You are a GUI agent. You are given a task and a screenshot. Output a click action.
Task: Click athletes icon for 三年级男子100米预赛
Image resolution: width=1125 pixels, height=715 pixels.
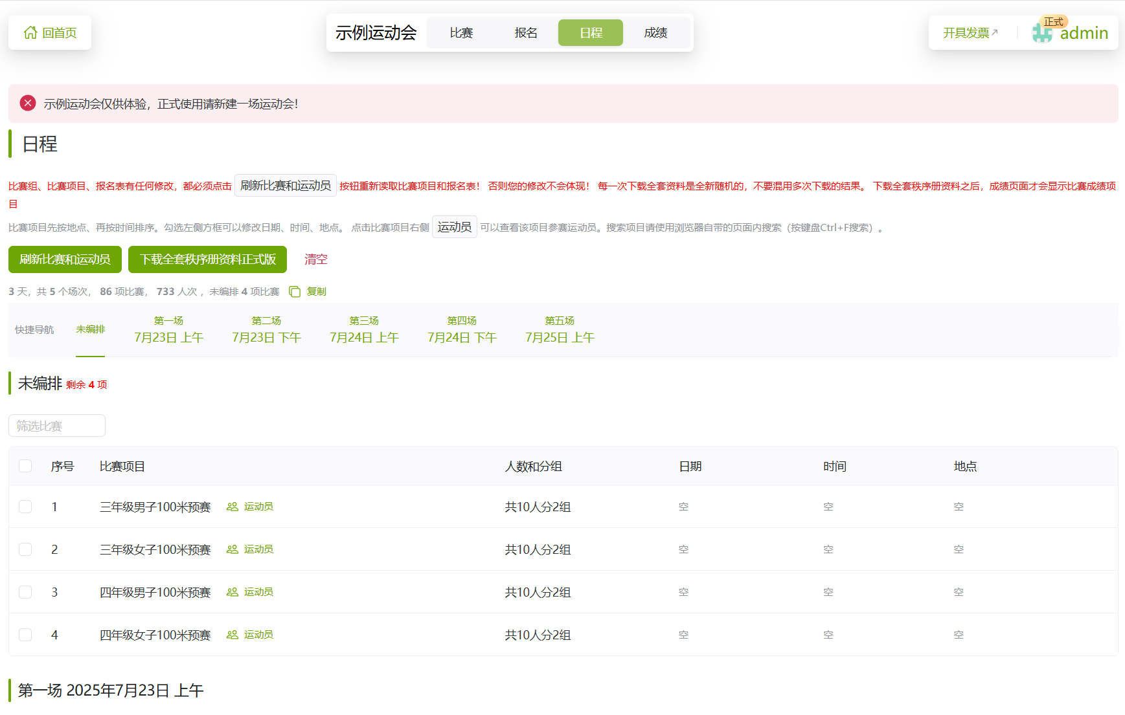point(233,507)
